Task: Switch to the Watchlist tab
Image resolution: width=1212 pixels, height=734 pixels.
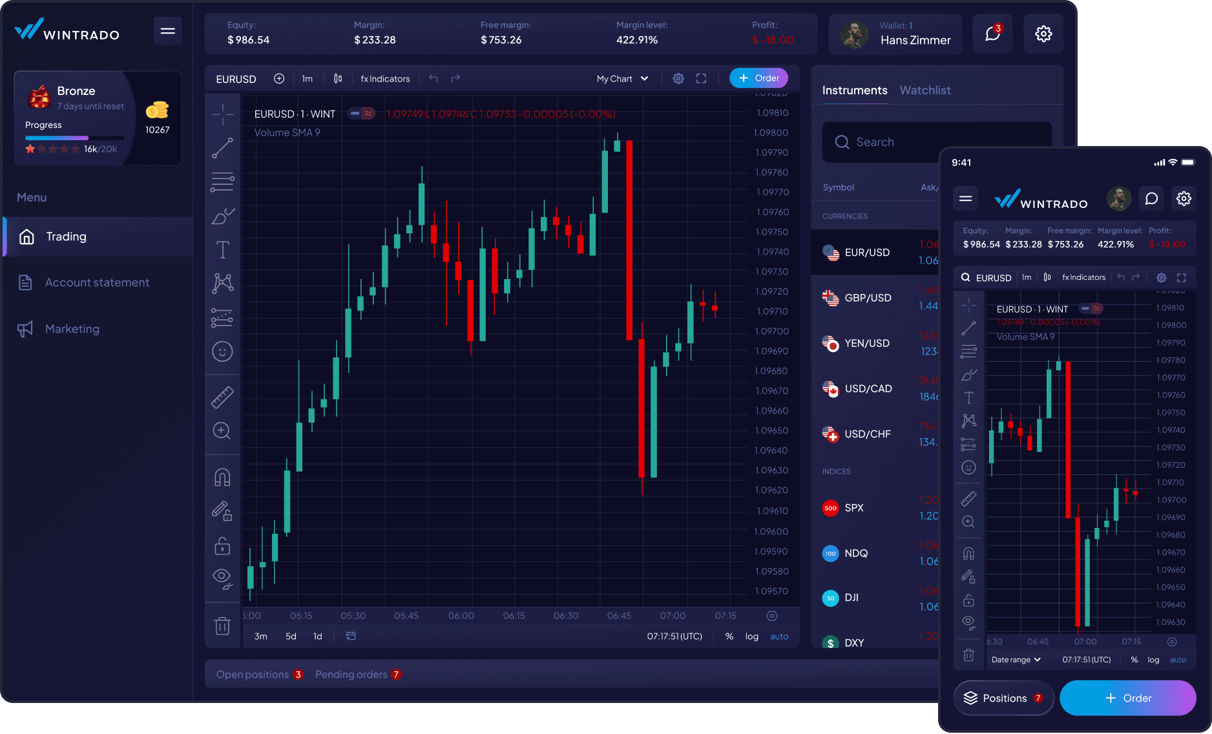Action: (x=925, y=90)
